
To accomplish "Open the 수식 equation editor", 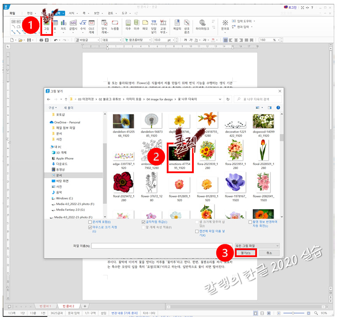I will tap(83, 26).
